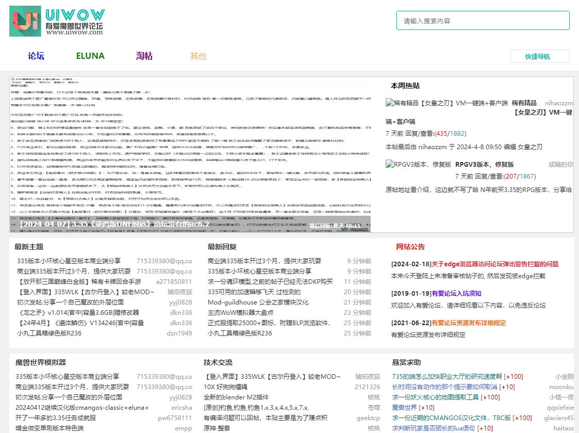This screenshot has height=433, width=579.
Task: Select the 淘帖 navigation item
Action: point(144,56)
